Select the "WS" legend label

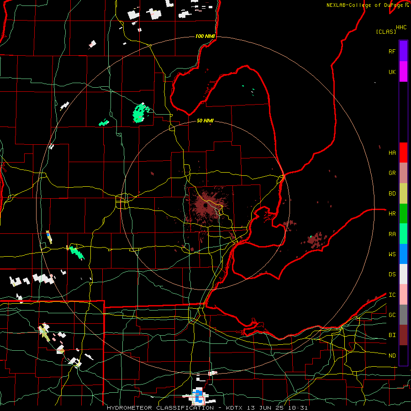(x=392, y=254)
